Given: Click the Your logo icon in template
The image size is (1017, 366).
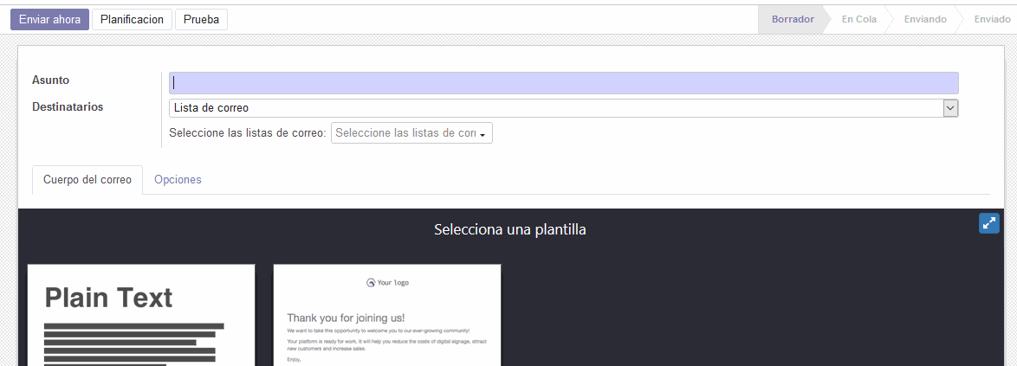Looking at the screenshot, I should coord(371,282).
